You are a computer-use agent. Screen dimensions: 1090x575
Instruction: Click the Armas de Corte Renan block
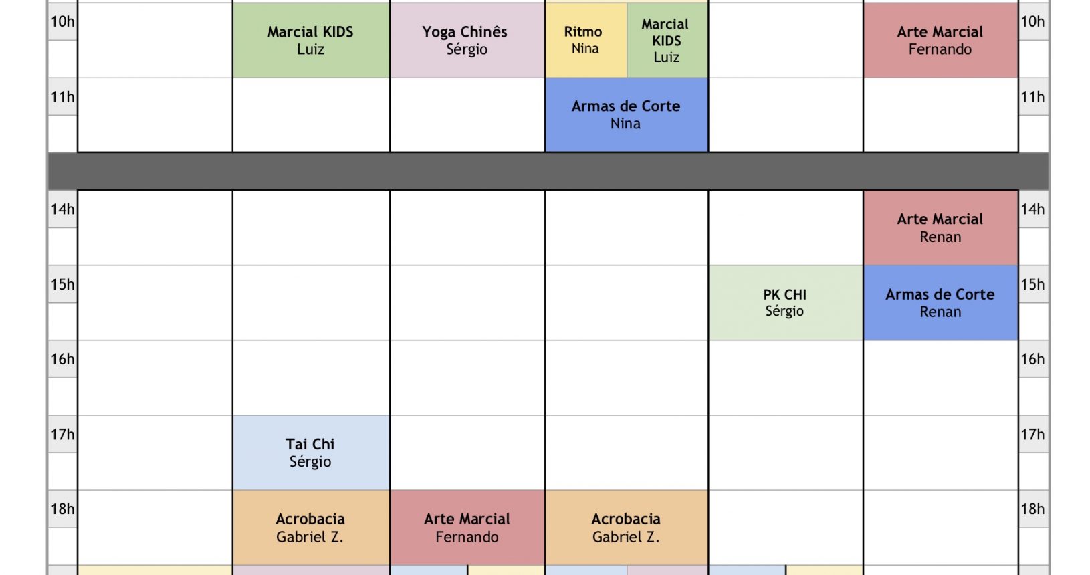[x=940, y=303]
